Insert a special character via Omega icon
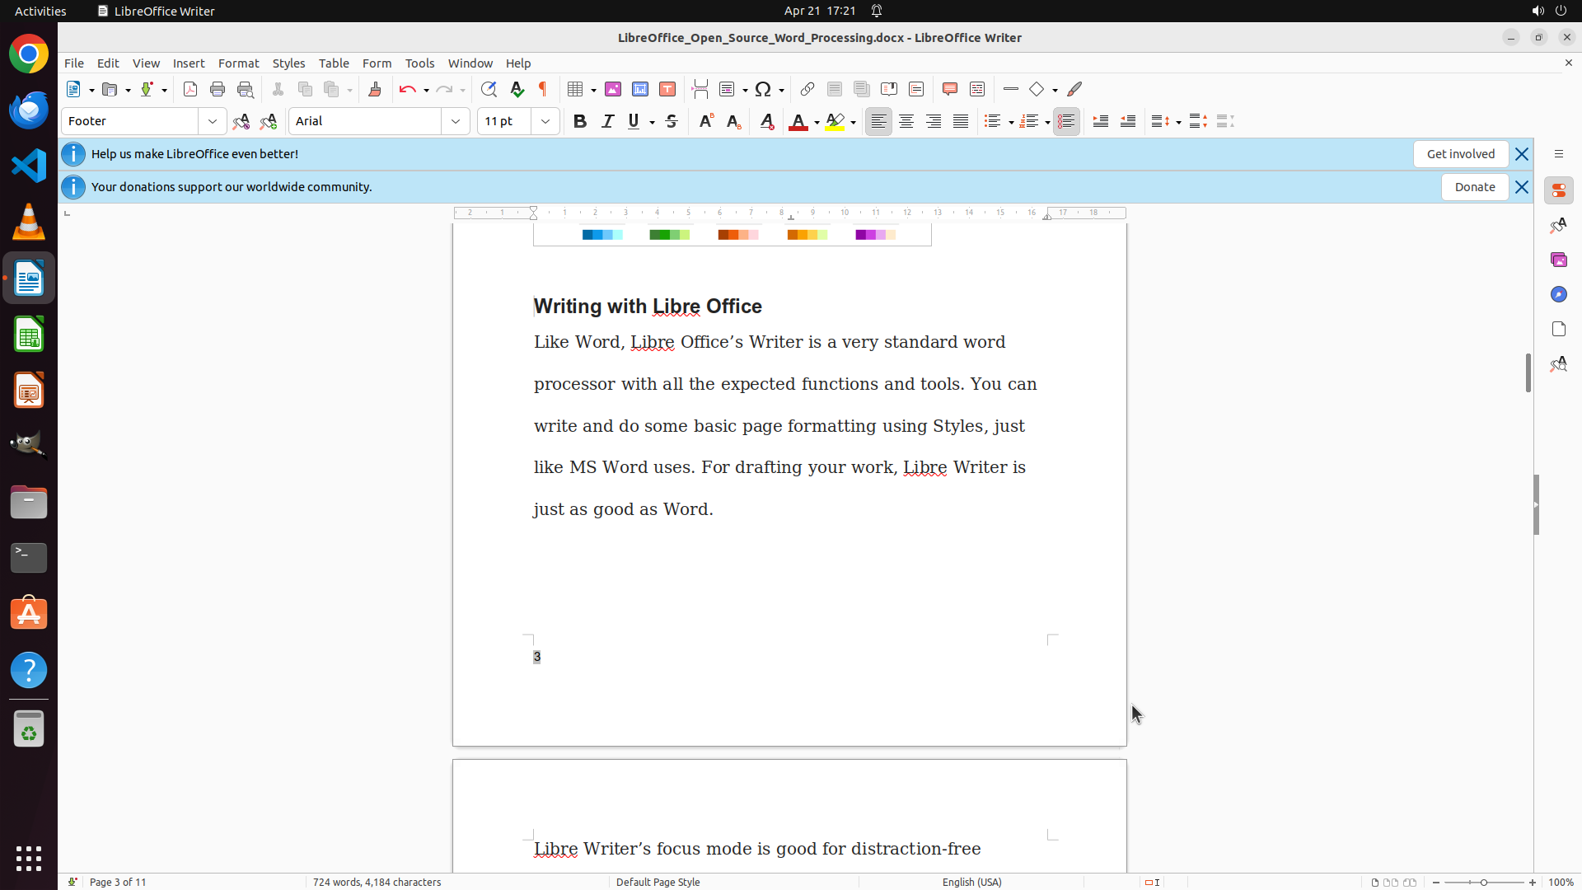 coord(763,89)
